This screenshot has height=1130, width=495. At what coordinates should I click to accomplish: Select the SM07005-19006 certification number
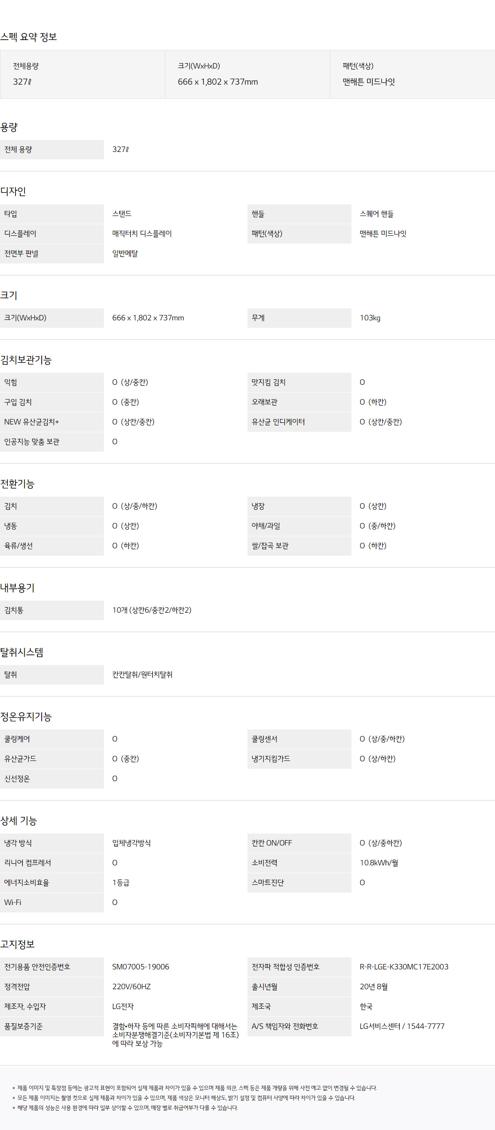click(x=140, y=967)
